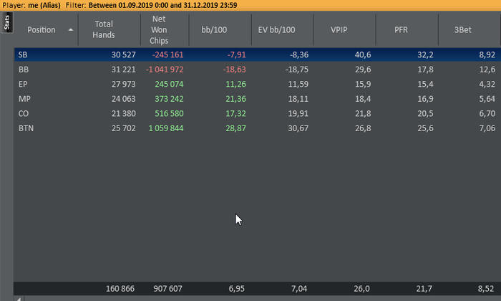Click total hands sum 160 866
Image resolution: width=501 pixels, height=301 pixels.
[118, 288]
